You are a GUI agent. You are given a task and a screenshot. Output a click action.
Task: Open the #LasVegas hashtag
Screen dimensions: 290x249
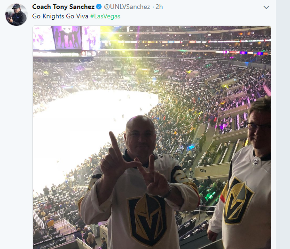105,16
